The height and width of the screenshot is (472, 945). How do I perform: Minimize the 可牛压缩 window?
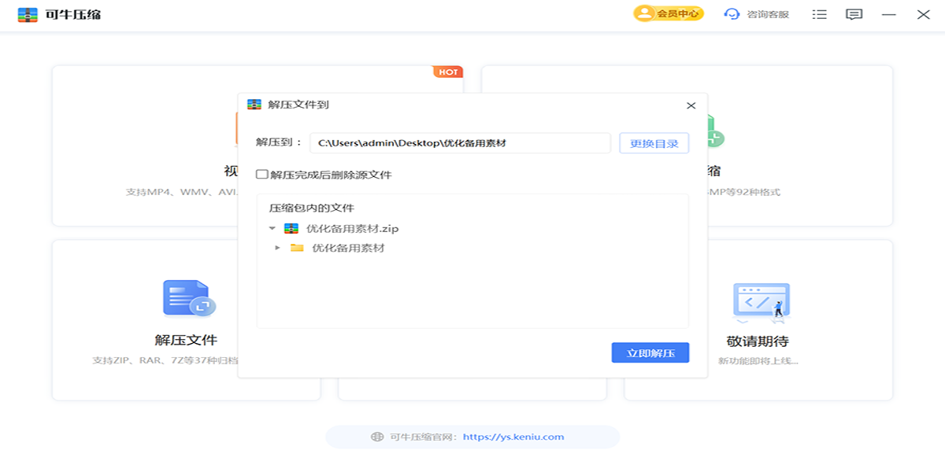(889, 14)
